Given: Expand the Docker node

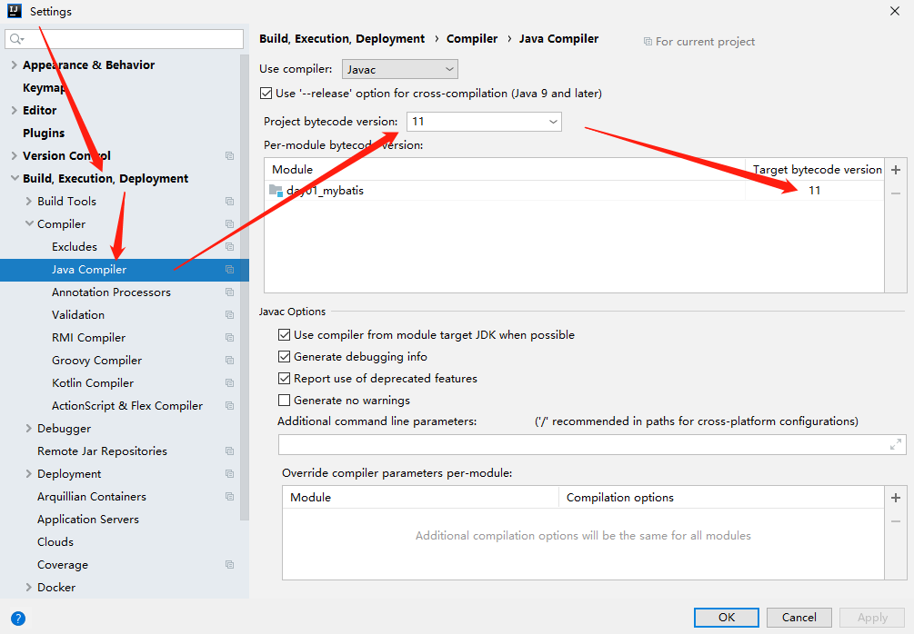Looking at the screenshot, I should tap(28, 588).
